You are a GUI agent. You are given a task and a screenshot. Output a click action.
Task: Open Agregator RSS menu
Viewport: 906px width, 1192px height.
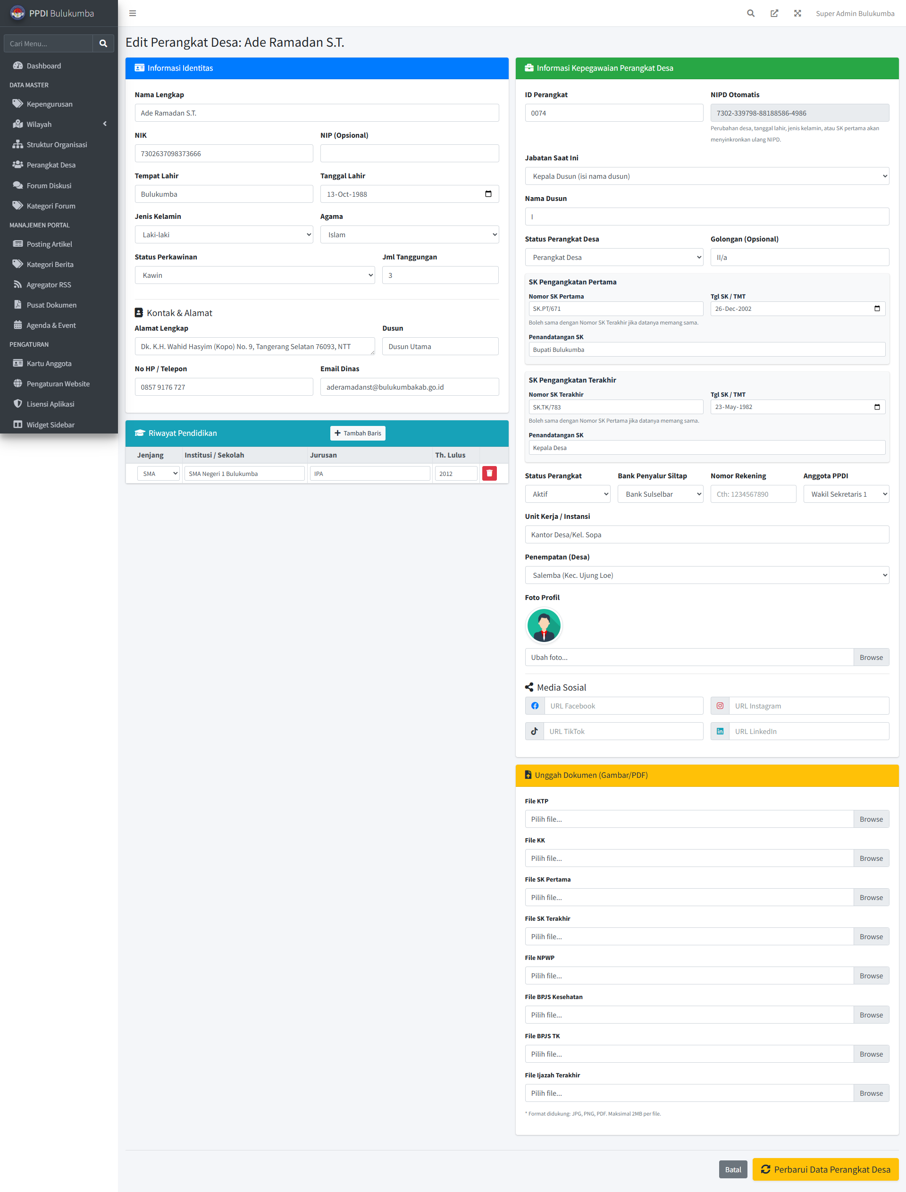pos(59,284)
